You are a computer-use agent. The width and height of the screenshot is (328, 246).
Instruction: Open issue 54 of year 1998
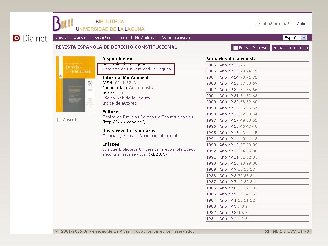(255, 114)
